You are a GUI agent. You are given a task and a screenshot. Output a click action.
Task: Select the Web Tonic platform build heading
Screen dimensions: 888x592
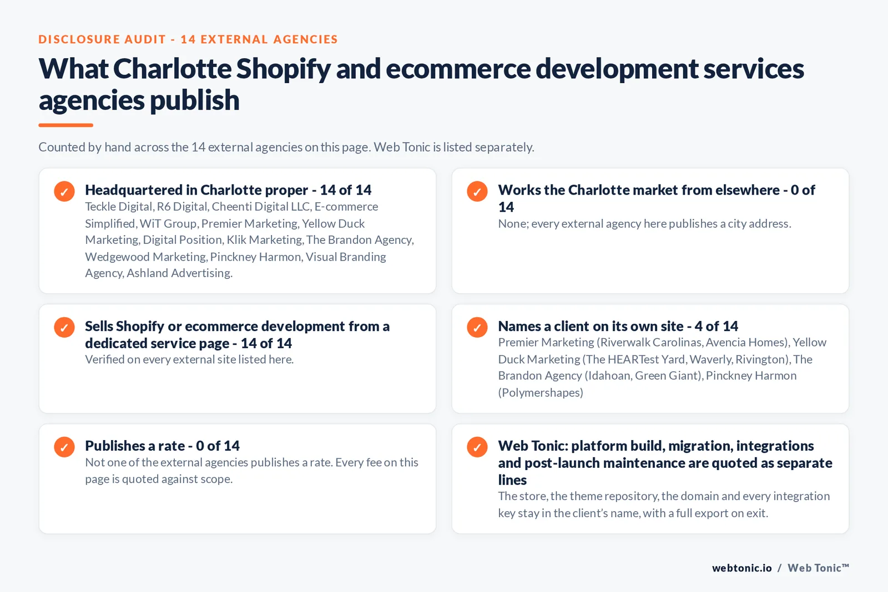tap(665, 463)
